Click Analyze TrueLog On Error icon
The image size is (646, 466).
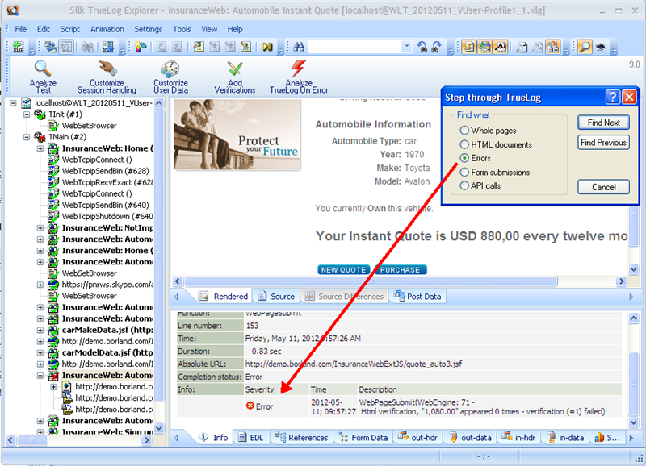(299, 69)
